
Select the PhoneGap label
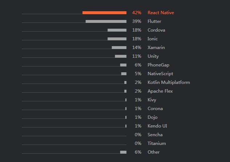click(158, 65)
